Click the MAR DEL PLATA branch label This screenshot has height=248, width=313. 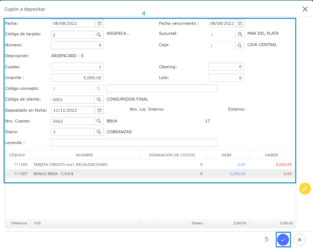[263, 33]
